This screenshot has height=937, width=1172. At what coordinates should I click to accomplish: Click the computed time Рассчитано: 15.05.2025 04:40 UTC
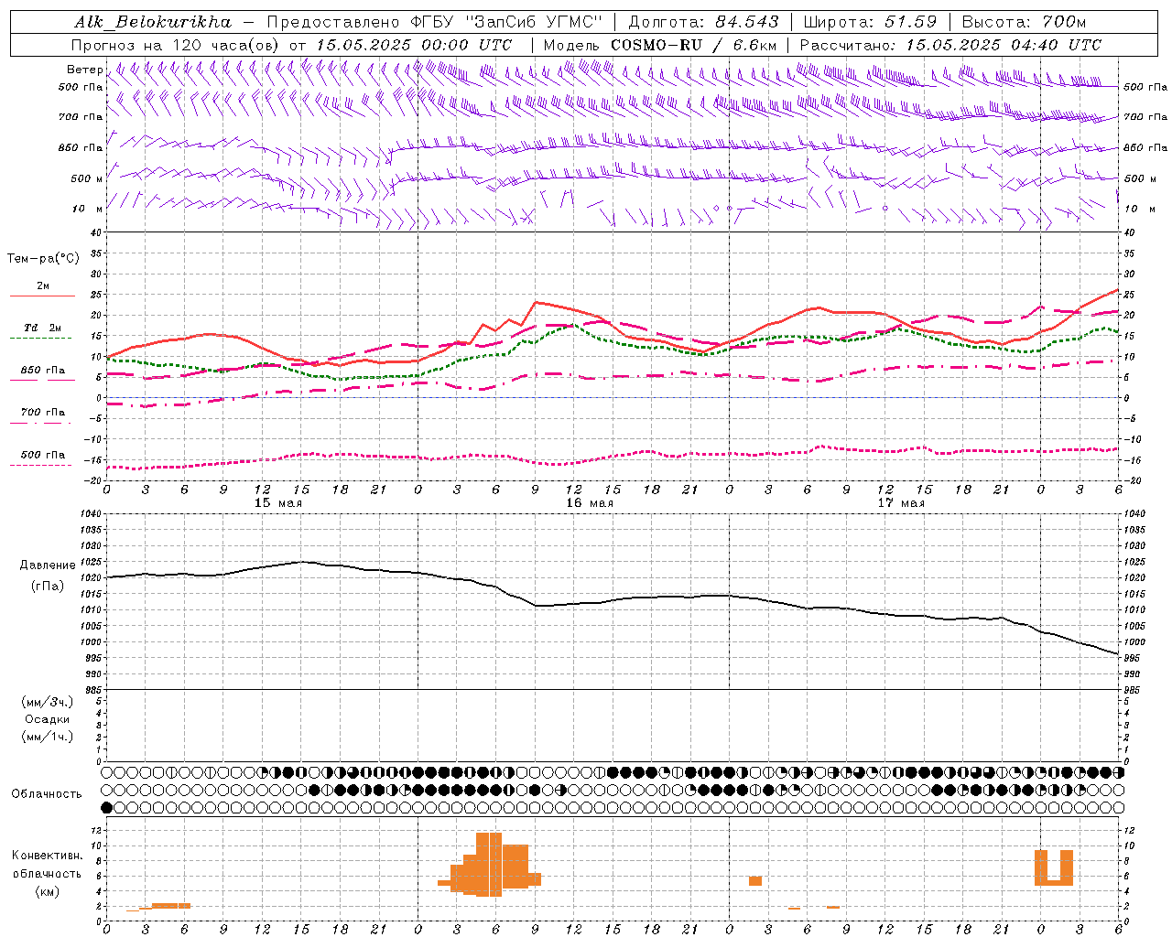pos(950,45)
